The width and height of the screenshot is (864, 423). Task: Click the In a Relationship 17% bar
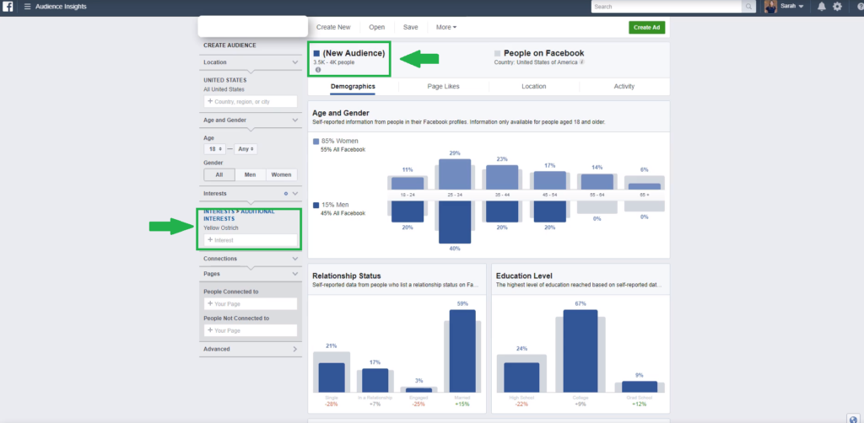pos(375,380)
